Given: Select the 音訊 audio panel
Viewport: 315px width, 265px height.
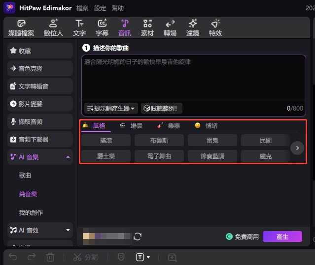Looking at the screenshot, I should [125, 28].
